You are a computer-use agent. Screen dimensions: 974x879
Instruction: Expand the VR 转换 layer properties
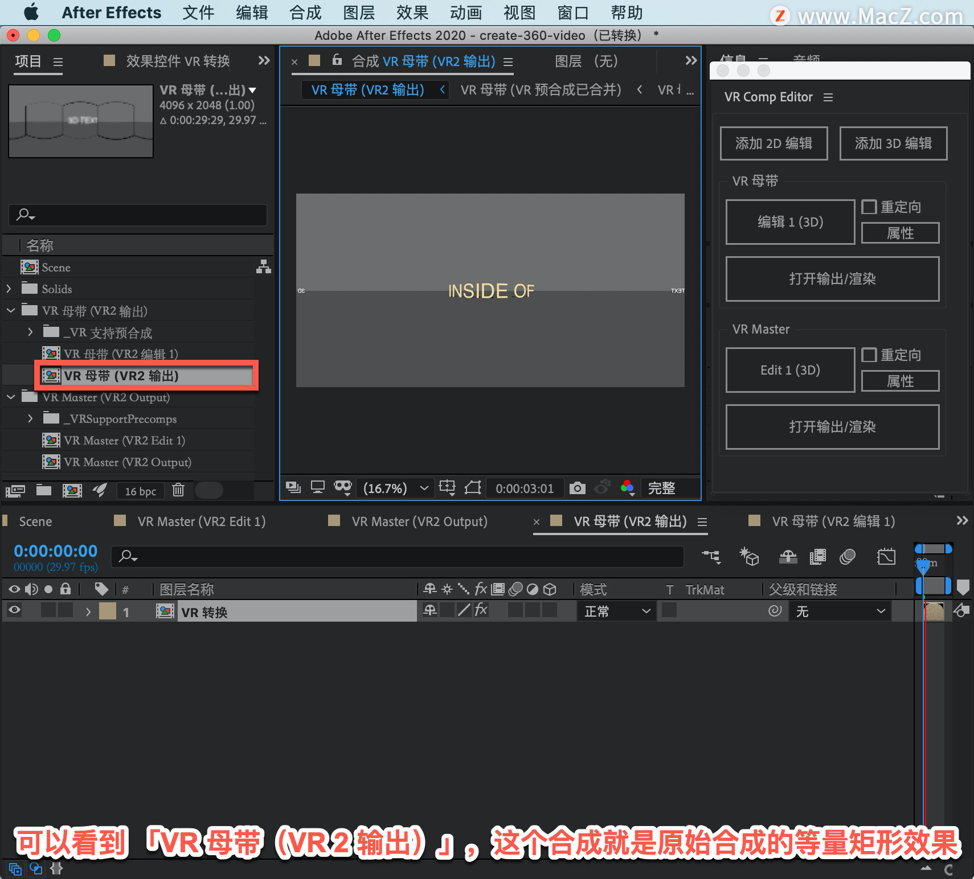88,611
